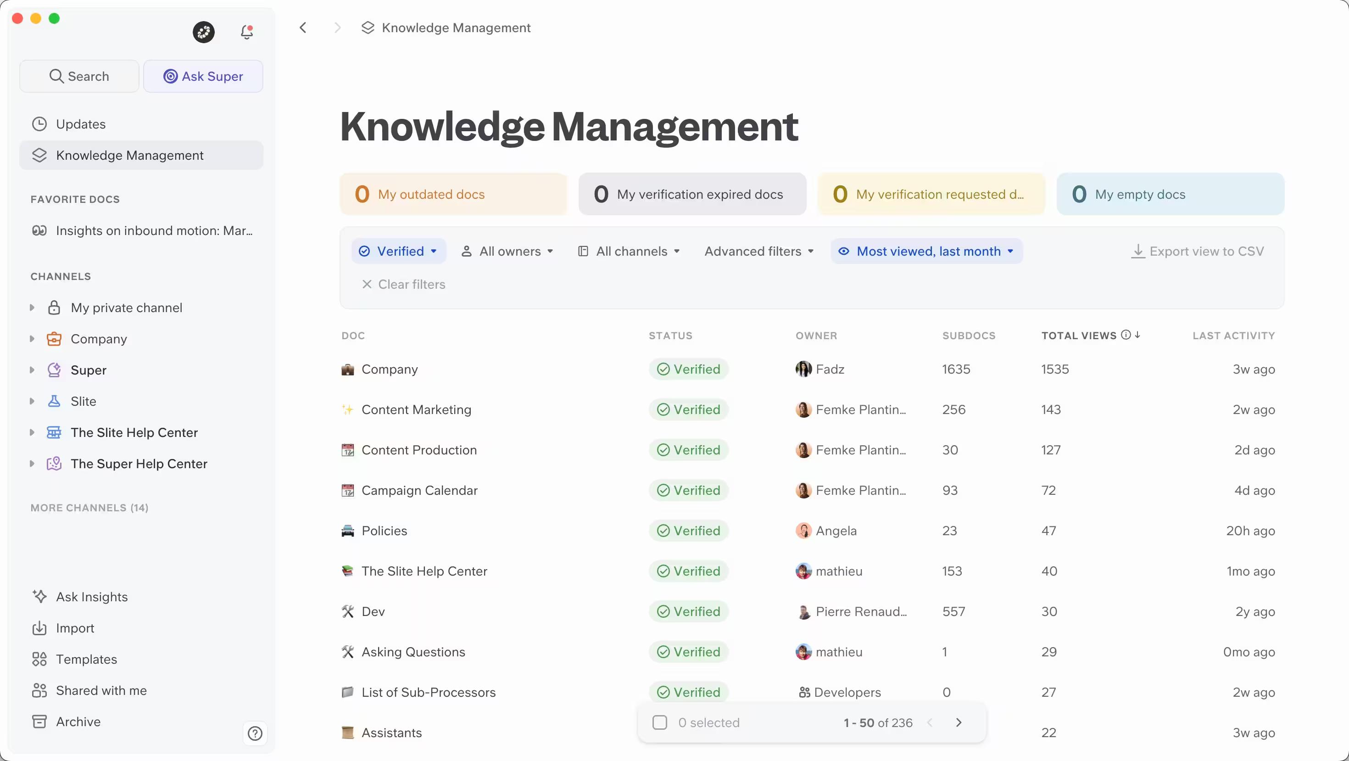
Task: Open Templates in the sidebar
Action: tap(141, 659)
